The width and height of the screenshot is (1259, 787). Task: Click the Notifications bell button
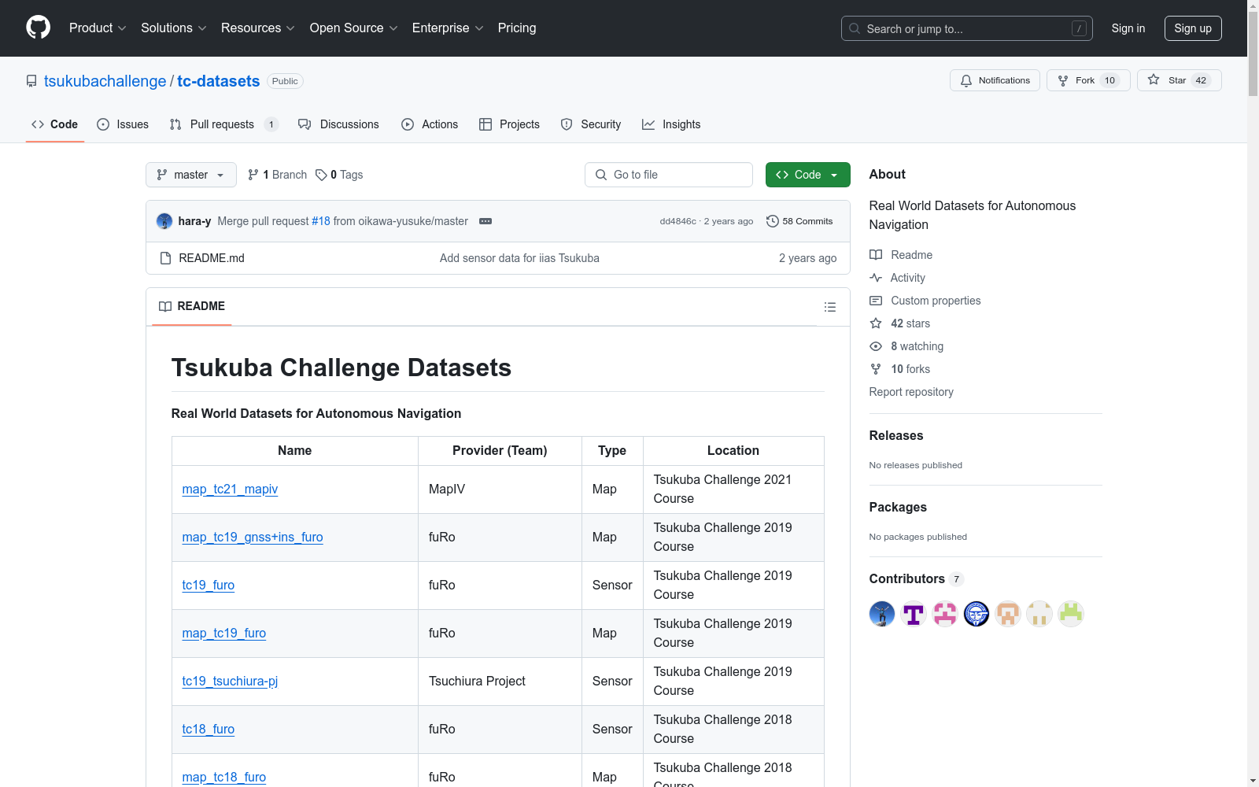[995, 80]
